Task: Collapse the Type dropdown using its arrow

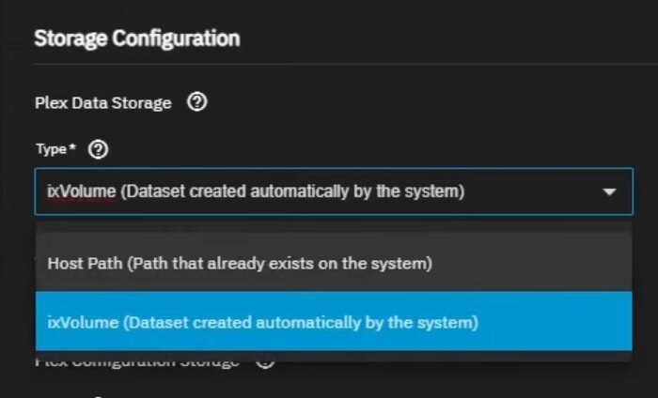Action: pyautogui.click(x=609, y=192)
